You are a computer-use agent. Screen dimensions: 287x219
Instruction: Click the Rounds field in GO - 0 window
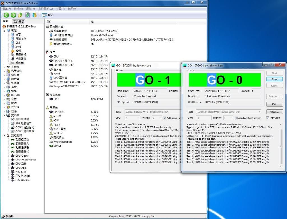pos(256,91)
